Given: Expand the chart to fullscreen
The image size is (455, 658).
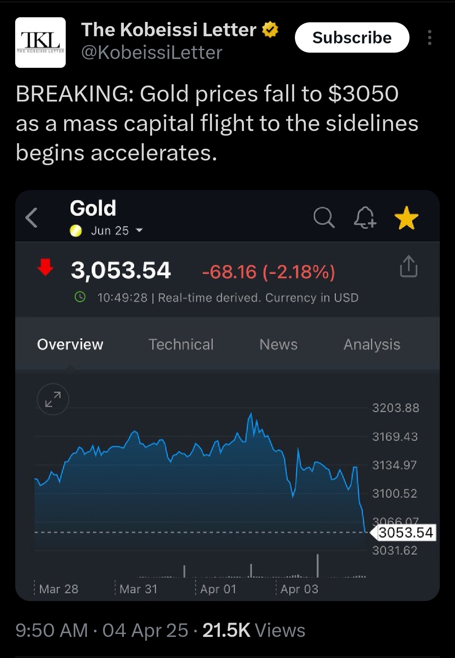Looking at the screenshot, I should [x=53, y=399].
